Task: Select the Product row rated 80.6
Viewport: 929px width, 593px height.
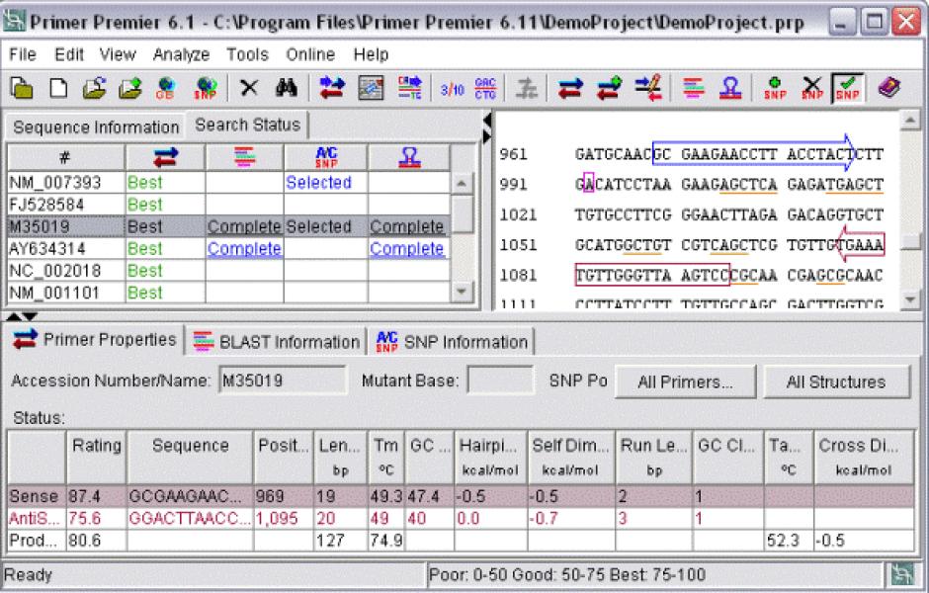Action: coord(461,541)
